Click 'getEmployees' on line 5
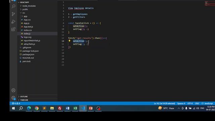 click(80, 14)
